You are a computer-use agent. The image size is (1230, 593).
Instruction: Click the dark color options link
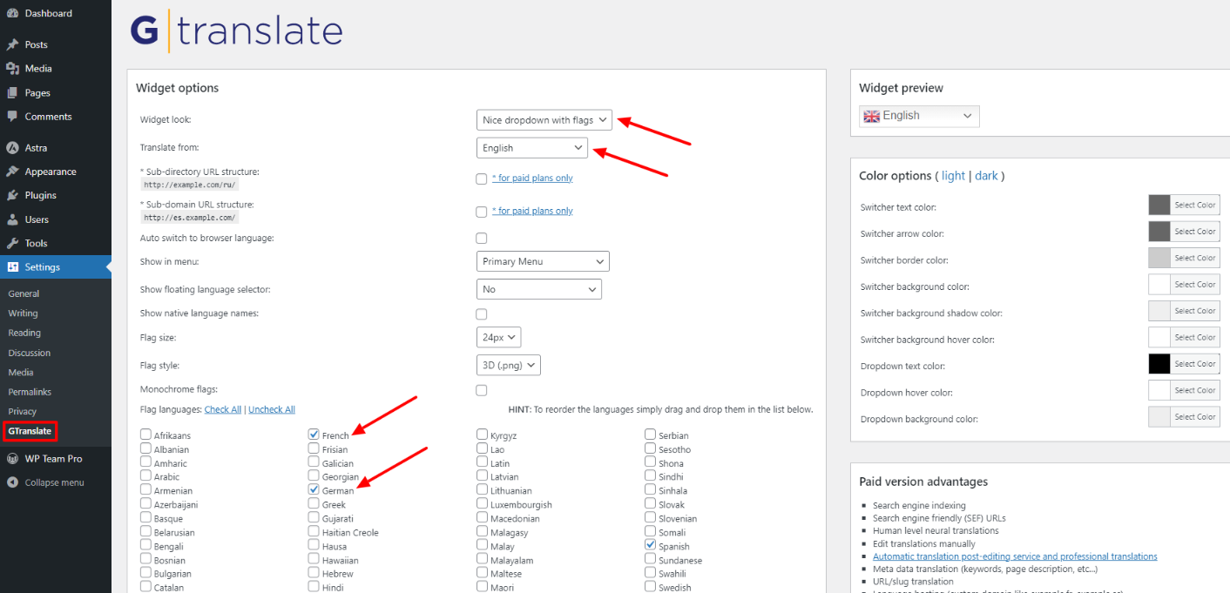(x=986, y=176)
